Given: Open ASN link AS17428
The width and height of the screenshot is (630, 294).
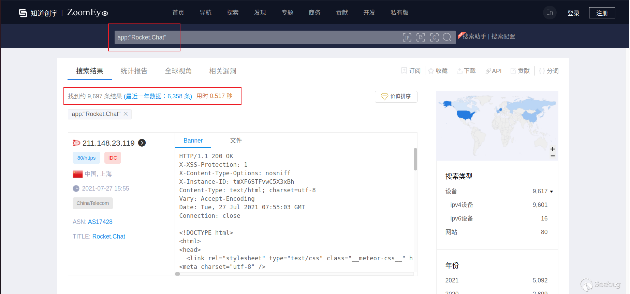Looking at the screenshot, I should (100, 222).
